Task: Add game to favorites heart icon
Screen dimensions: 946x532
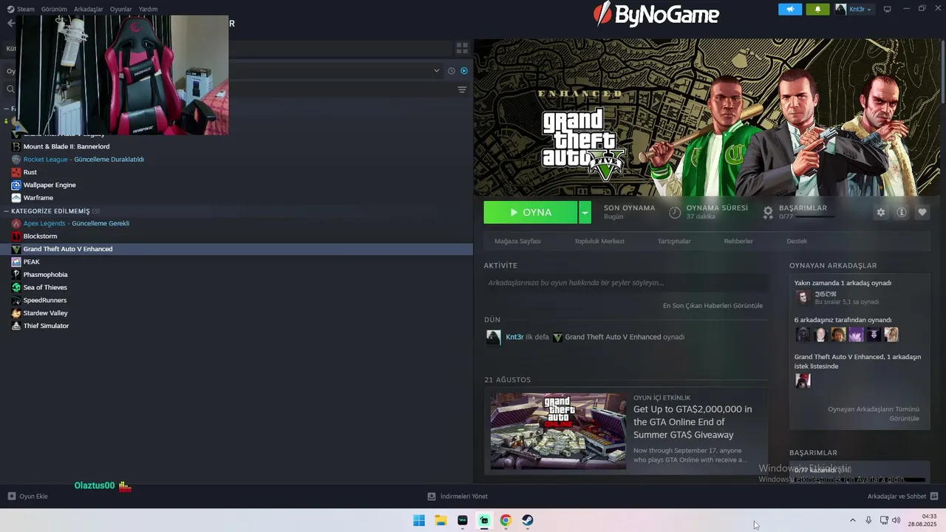Action: [x=922, y=212]
